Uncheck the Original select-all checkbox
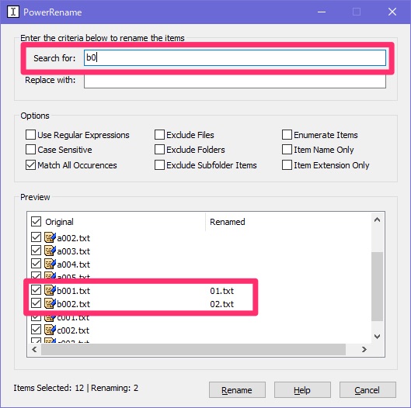The width and height of the screenshot is (411, 408). click(37, 221)
